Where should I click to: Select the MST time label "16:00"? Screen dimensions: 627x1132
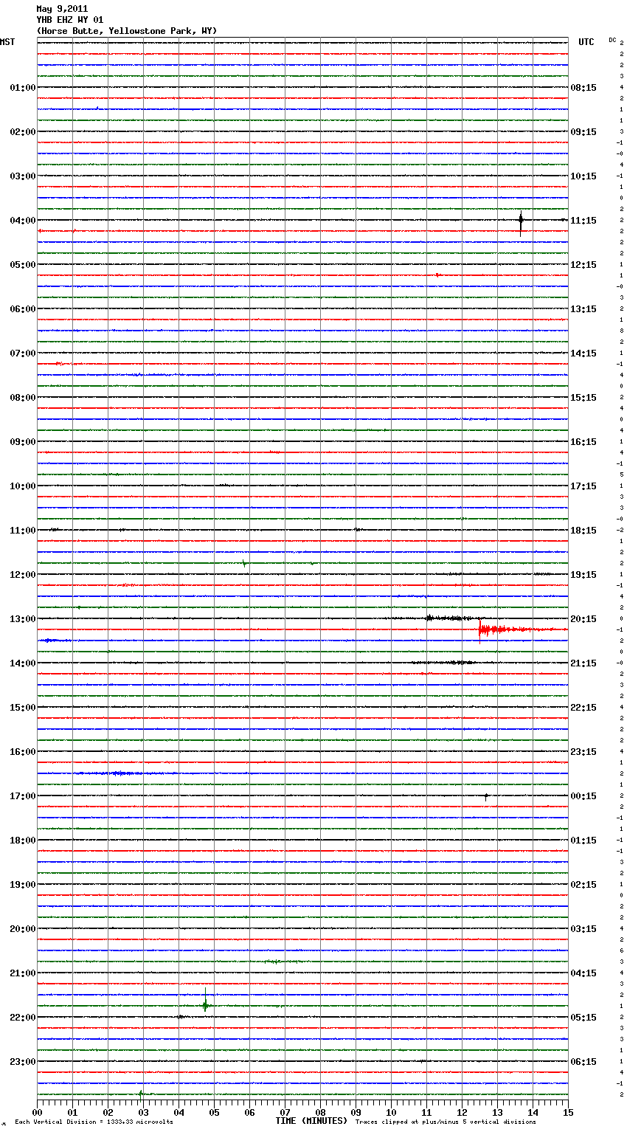coord(22,752)
